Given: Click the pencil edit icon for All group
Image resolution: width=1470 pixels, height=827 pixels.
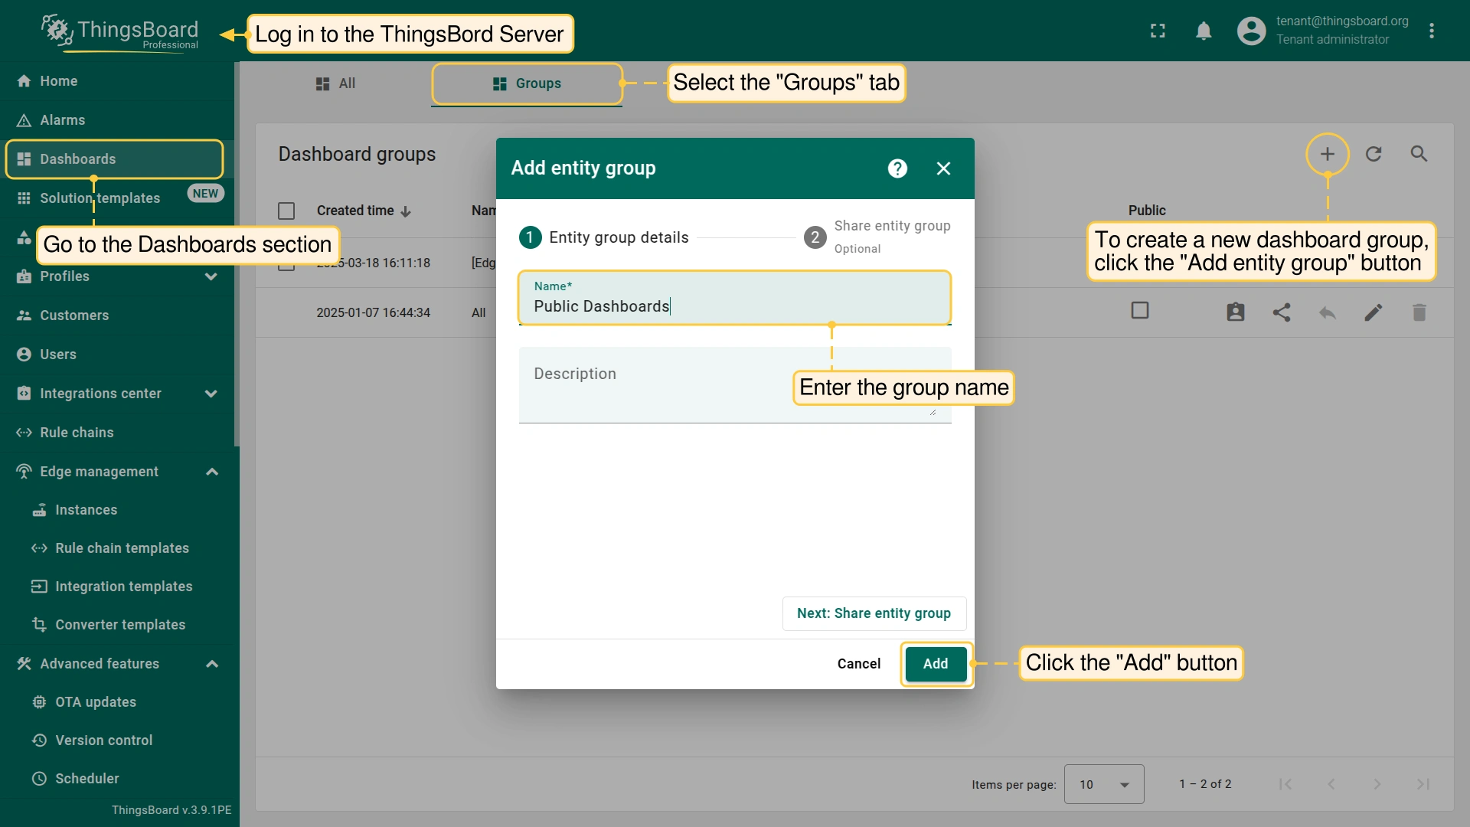Looking at the screenshot, I should [1373, 312].
